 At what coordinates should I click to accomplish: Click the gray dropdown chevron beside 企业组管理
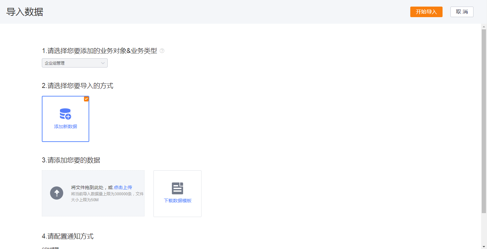103,63
